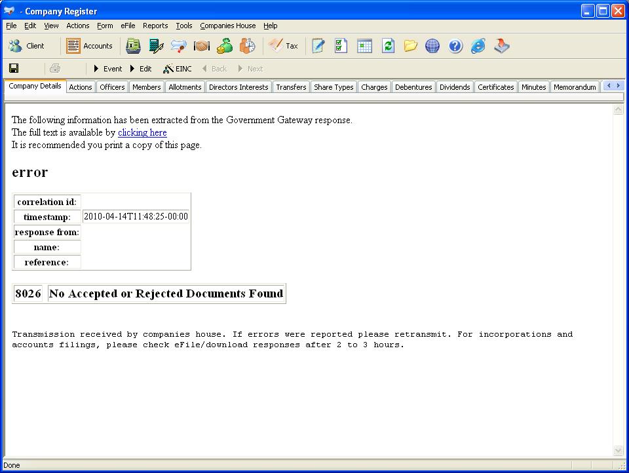The width and height of the screenshot is (629, 473).
Task: Switch to the Minutes tab
Action: (x=534, y=87)
